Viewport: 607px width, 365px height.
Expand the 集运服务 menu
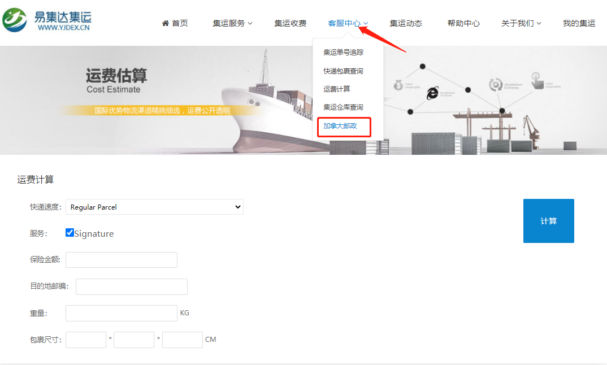(x=232, y=23)
